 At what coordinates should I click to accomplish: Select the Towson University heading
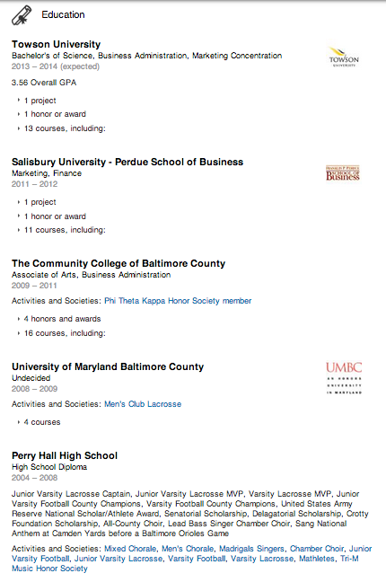(x=56, y=44)
